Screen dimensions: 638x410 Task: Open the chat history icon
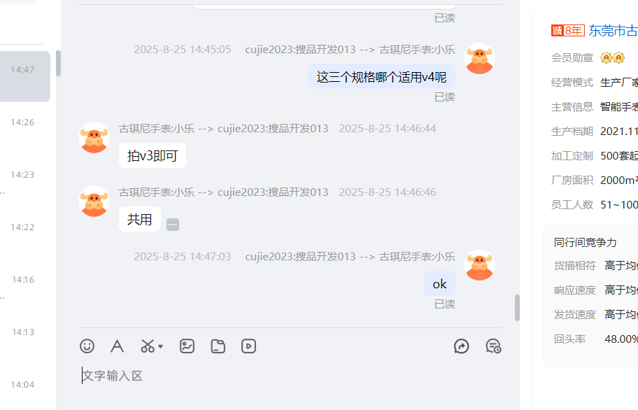coord(493,346)
